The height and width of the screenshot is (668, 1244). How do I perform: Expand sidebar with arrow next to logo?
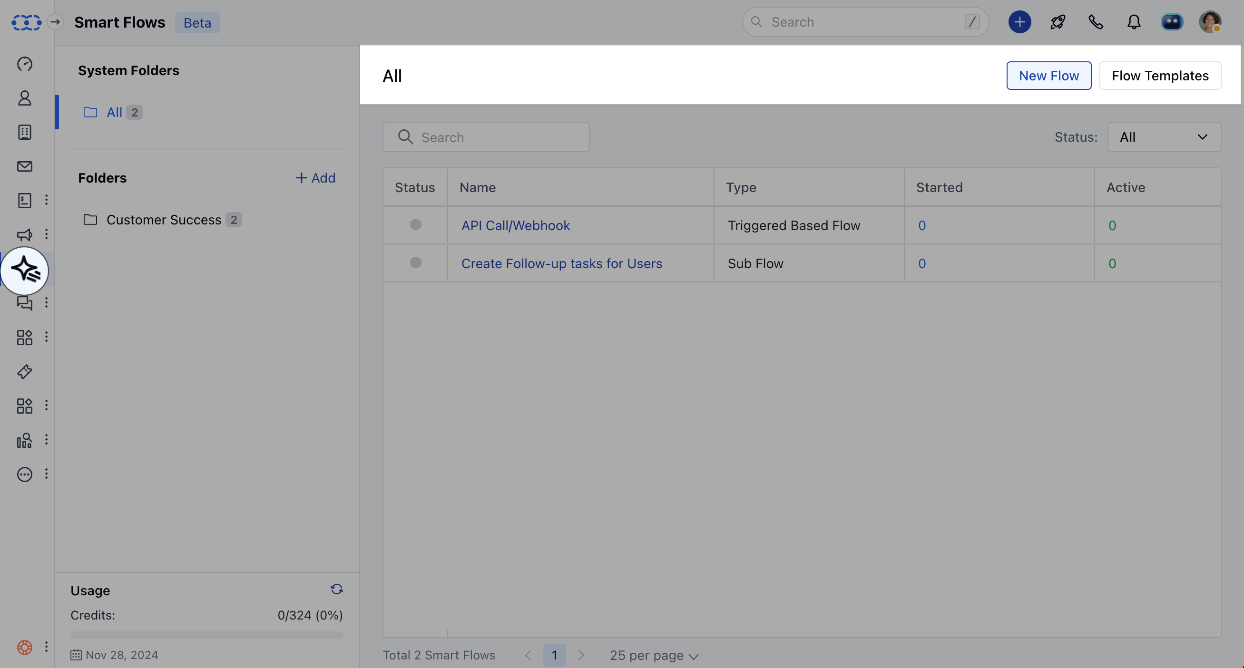click(56, 22)
